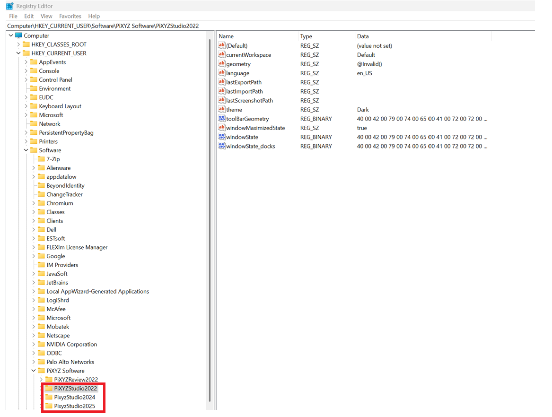Click the registry path address bar
The height and width of the screenshot is (417, 552).
pyautogui.click(x=271, y=26)
